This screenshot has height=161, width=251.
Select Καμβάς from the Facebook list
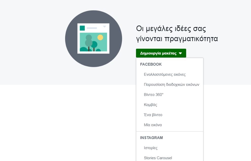pyautogui.click(x=150, y=105)
